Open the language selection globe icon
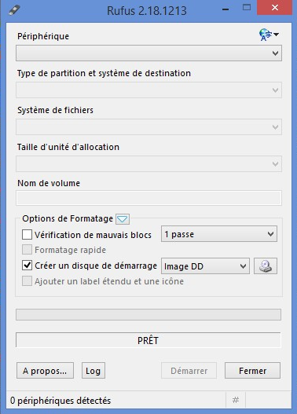The image size is (297, 414). coord(269,35)
